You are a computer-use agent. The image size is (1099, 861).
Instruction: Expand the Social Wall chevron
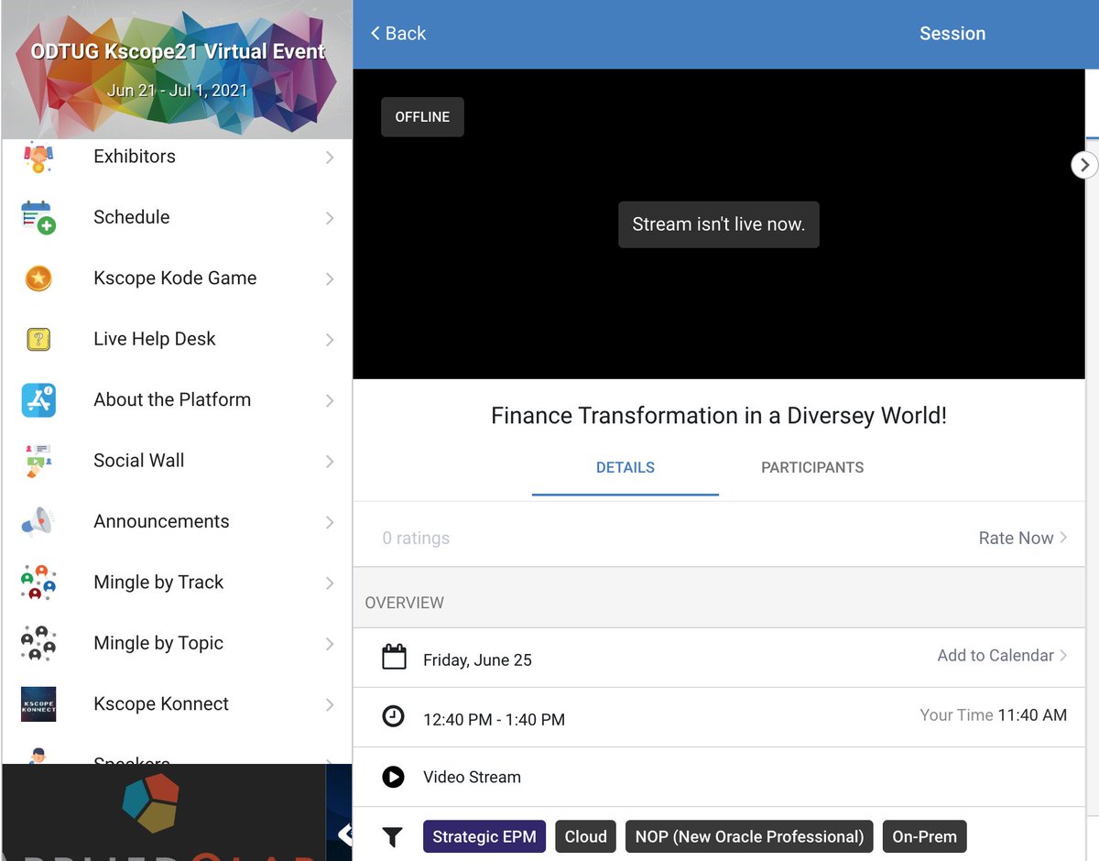coord(330,462)
